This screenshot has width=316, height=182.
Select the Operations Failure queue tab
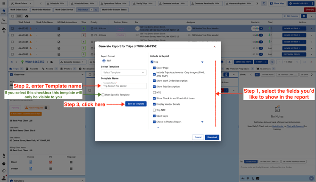115,3
